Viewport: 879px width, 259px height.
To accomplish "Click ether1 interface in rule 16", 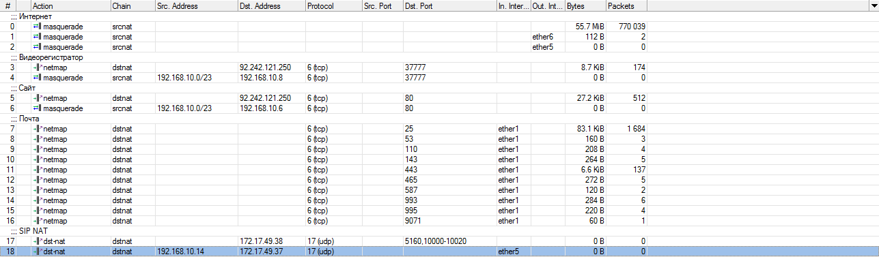I will [x=509, y=221].
